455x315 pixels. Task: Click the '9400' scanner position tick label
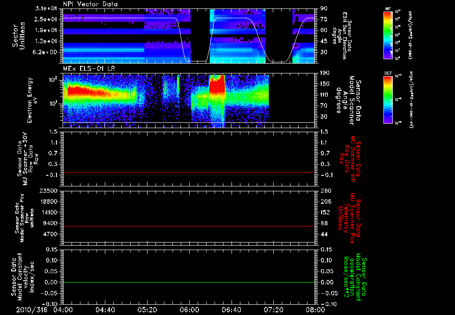pos(49,223)
